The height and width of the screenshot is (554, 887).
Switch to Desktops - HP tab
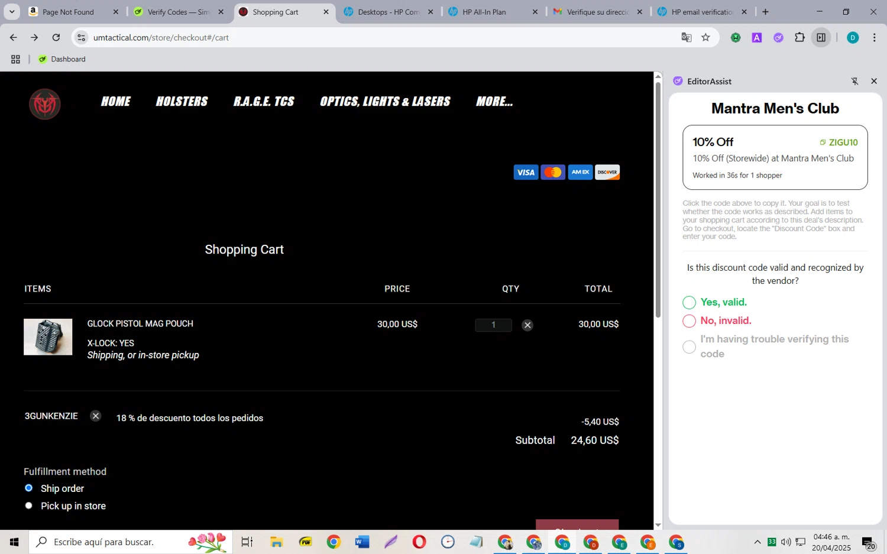(x=389, y=12)
